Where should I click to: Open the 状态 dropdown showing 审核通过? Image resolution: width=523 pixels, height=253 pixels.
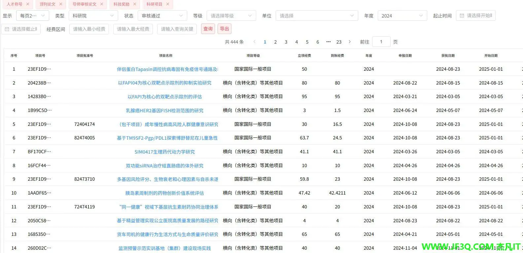click(x=162, y=16)
